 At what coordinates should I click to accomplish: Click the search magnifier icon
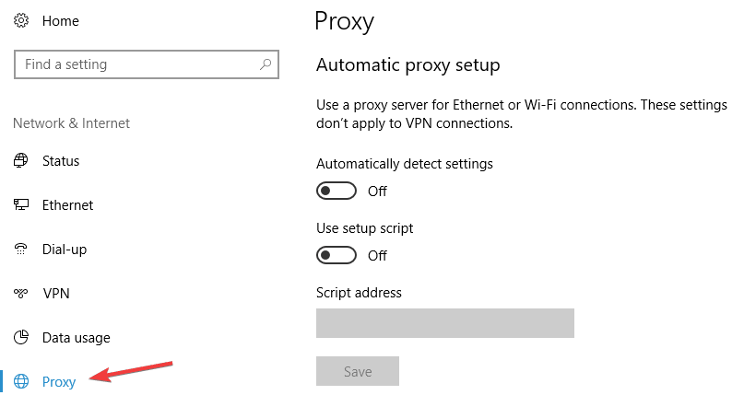(x=266, y=64)
